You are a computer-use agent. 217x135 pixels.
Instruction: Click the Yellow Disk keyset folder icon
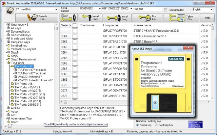[x=9, y=49]
